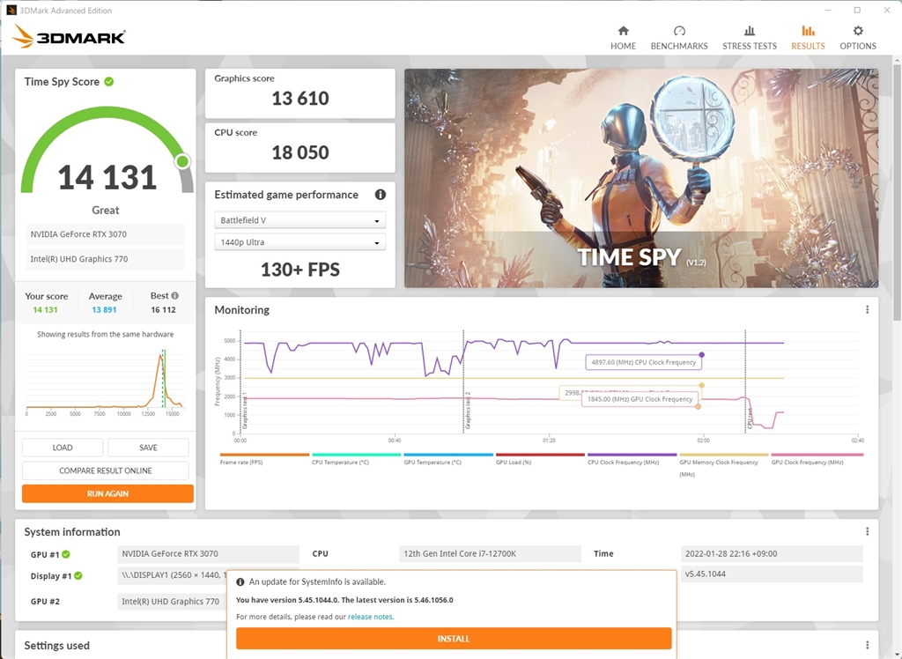902x659 pixels.
Task: Click the best score 16 112
Action: pos(163,309)
